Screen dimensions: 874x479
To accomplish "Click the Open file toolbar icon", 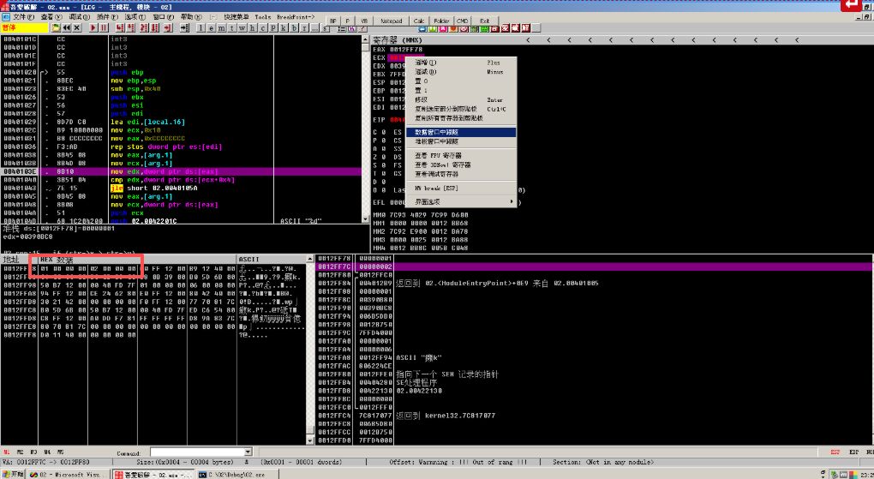I will point(57,28).
